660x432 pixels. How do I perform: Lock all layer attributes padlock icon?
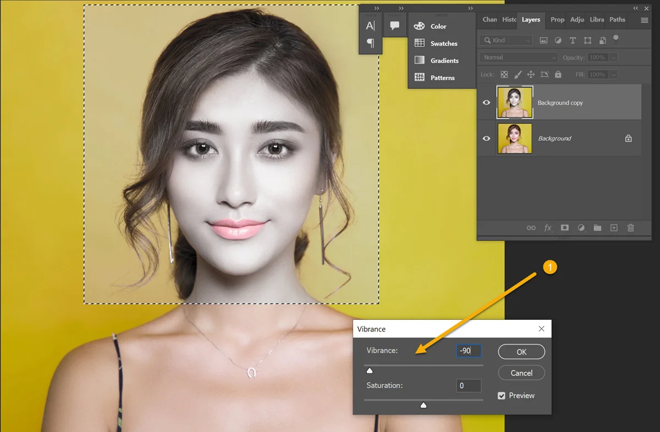(x=558, y=74)
